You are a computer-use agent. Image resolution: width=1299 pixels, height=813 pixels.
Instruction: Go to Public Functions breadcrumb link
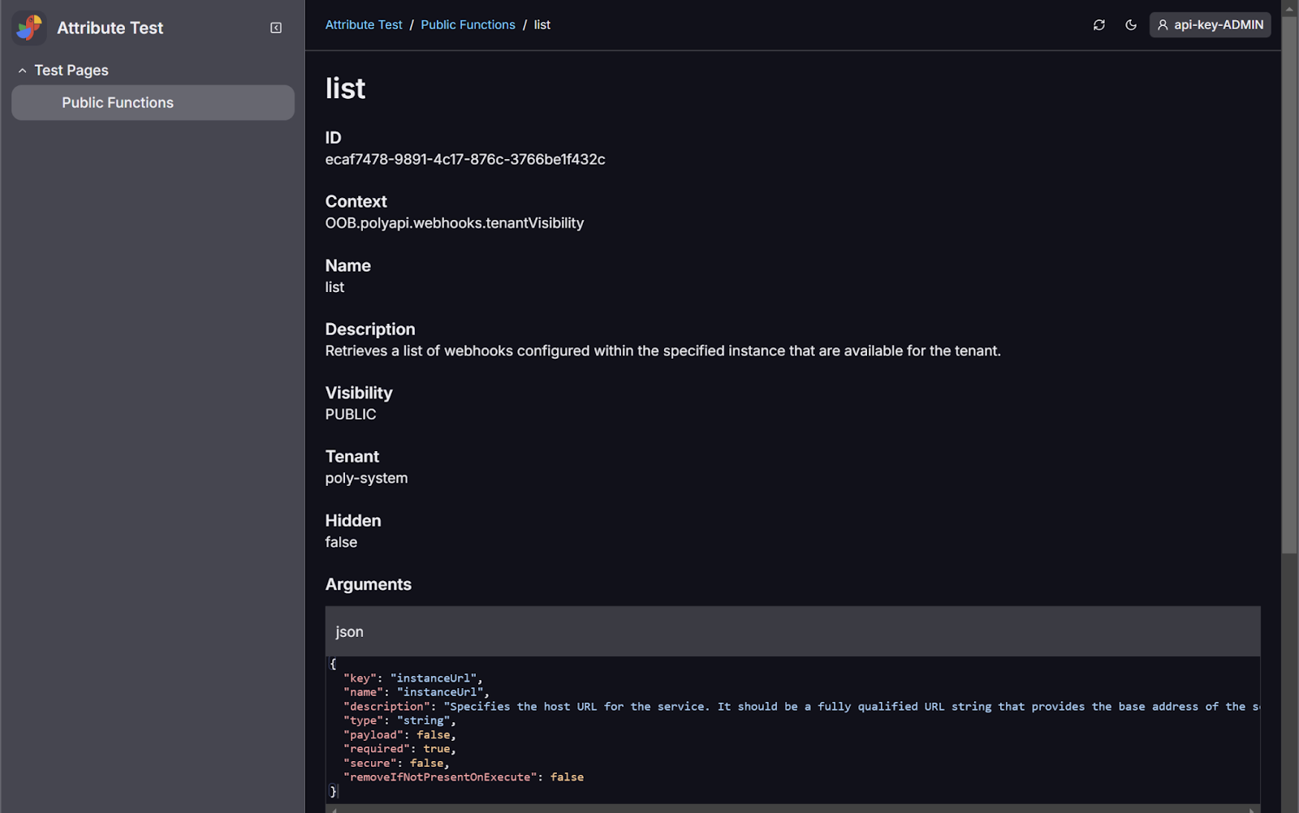coord(468,25)
